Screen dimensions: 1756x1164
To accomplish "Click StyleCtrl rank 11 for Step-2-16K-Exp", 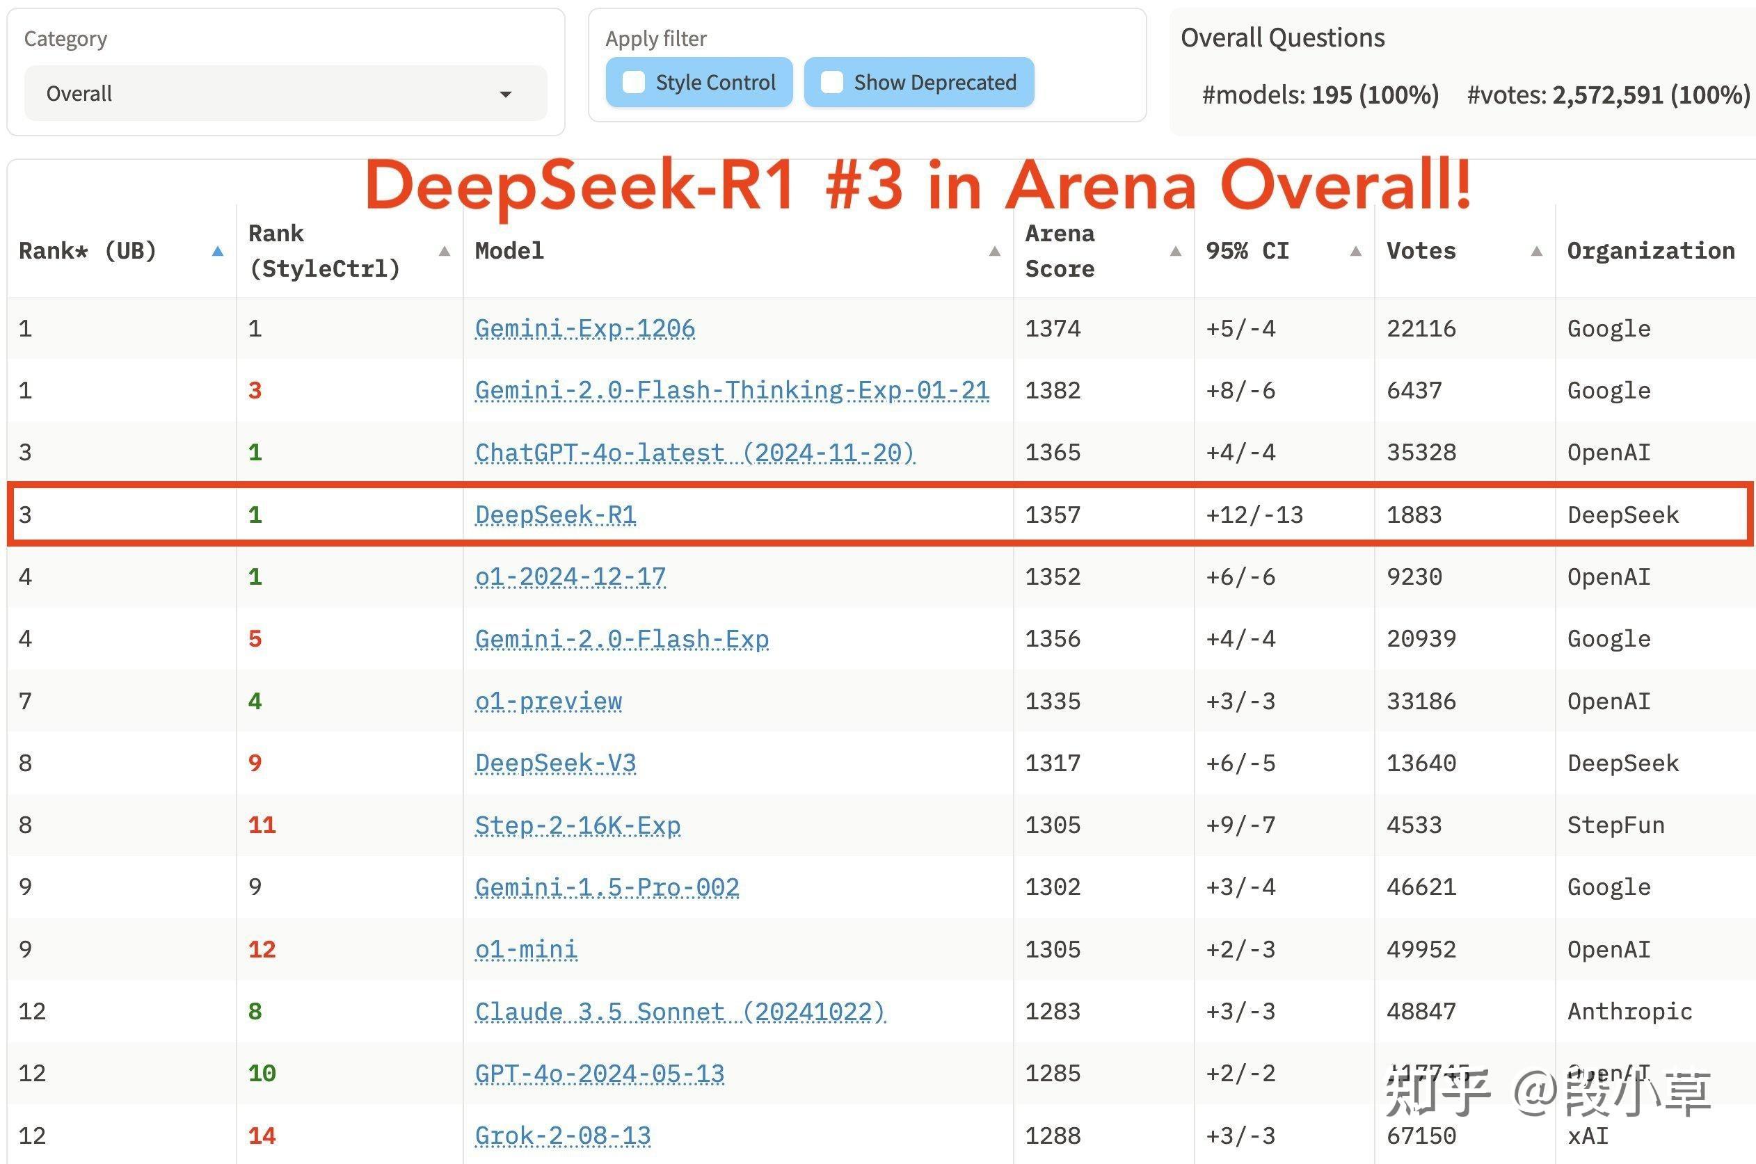I will point(262,825).
